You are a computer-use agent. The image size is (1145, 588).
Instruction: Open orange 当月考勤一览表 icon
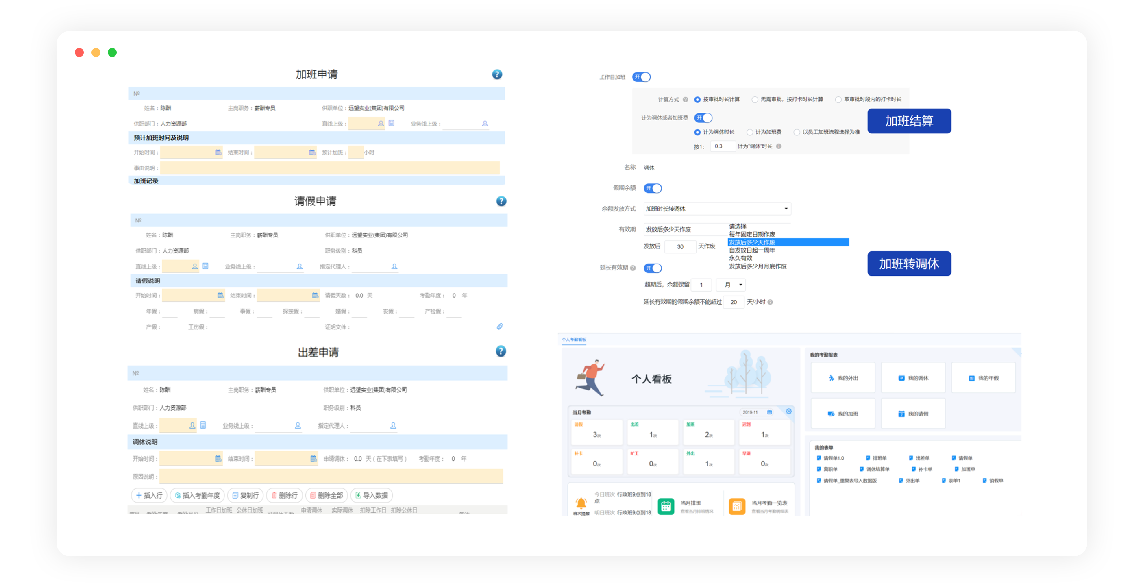[x=736, y=506]
